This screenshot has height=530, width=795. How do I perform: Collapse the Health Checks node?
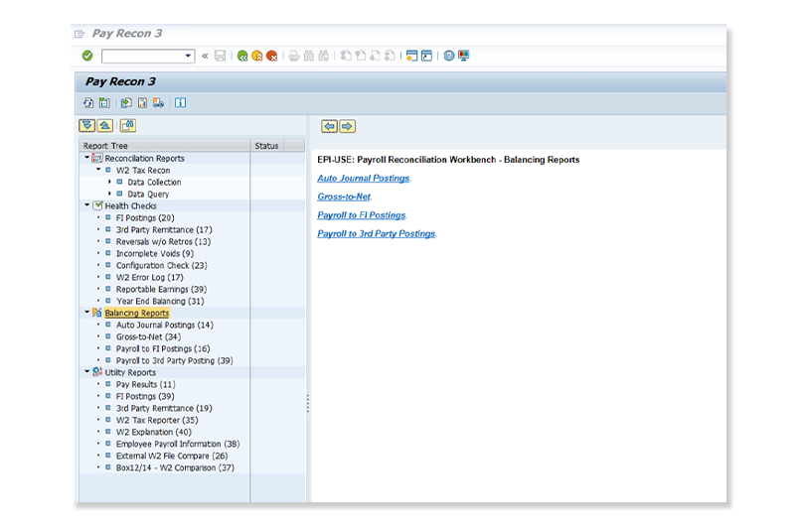click(86, 205)
